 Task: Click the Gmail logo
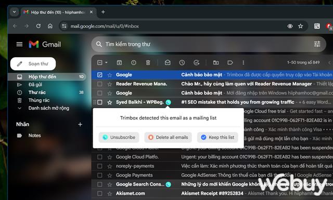(45, 44)
